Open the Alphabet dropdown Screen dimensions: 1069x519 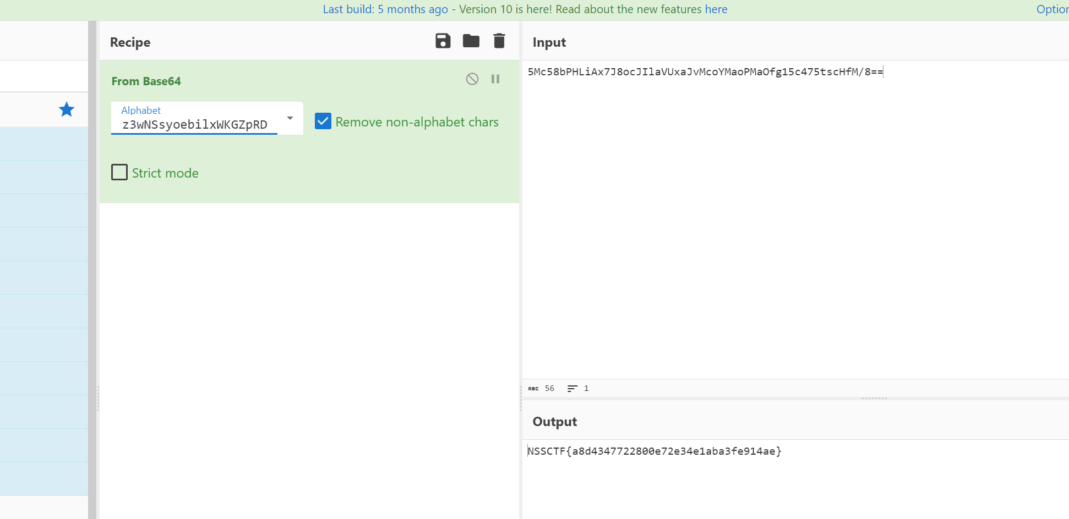pos(290,118)
